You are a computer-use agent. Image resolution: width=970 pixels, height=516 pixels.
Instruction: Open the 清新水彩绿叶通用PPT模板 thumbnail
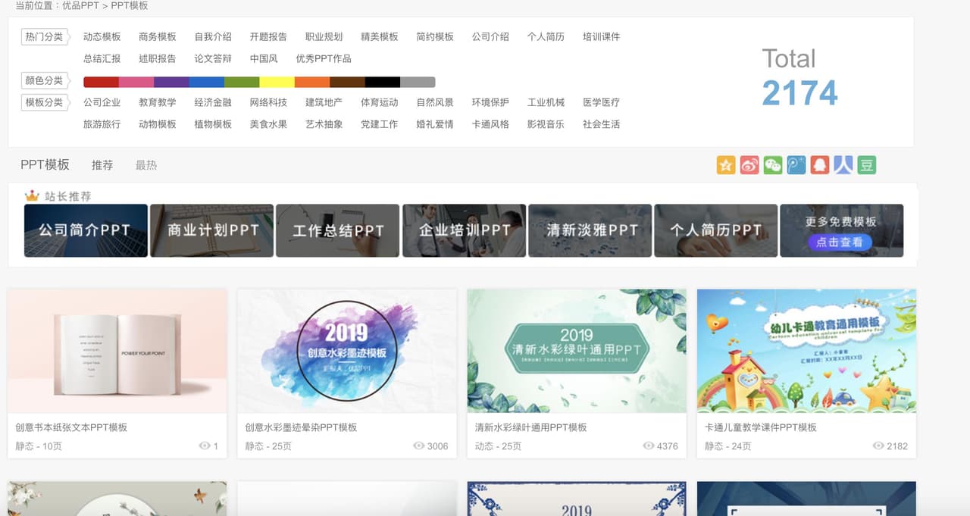577,351
